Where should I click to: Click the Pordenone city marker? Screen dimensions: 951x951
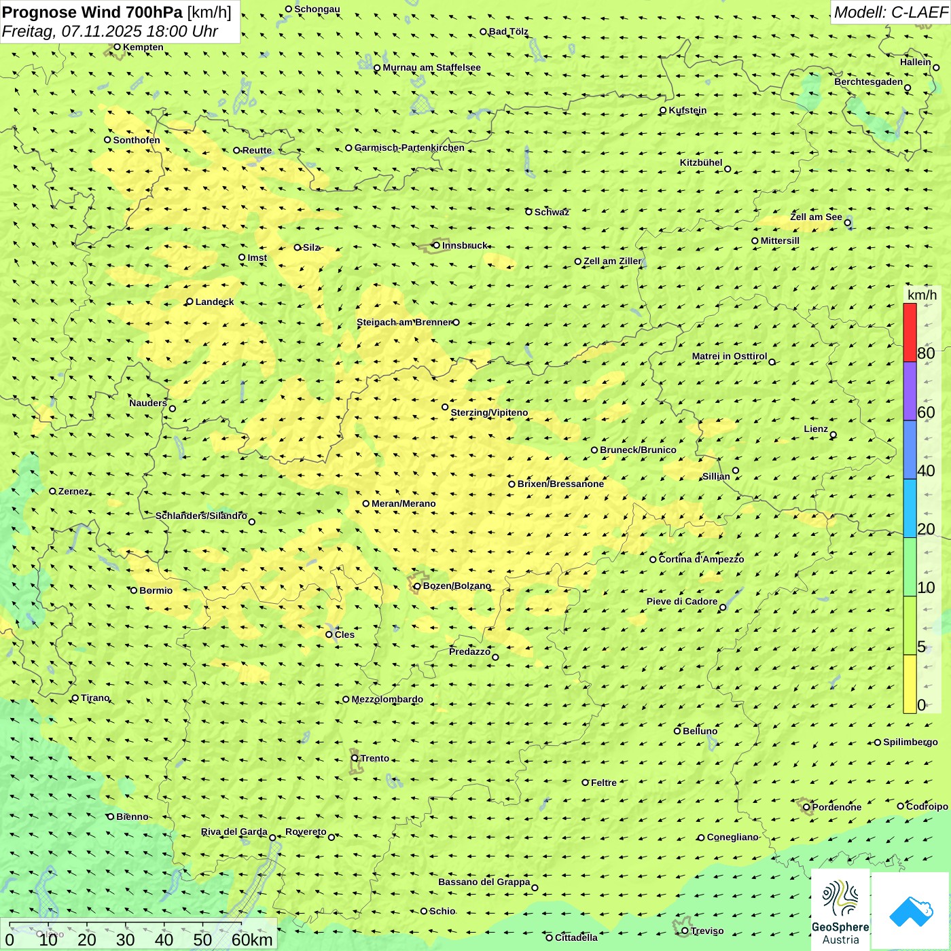[806, 807]
